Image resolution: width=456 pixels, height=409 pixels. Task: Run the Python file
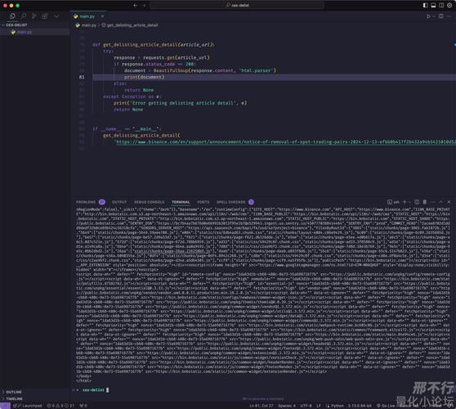click(428, 16)
